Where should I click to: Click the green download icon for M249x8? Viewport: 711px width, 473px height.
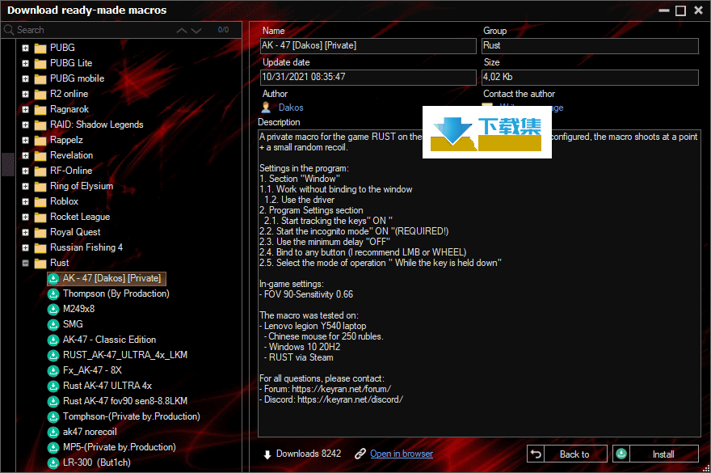tap(53, 309)
